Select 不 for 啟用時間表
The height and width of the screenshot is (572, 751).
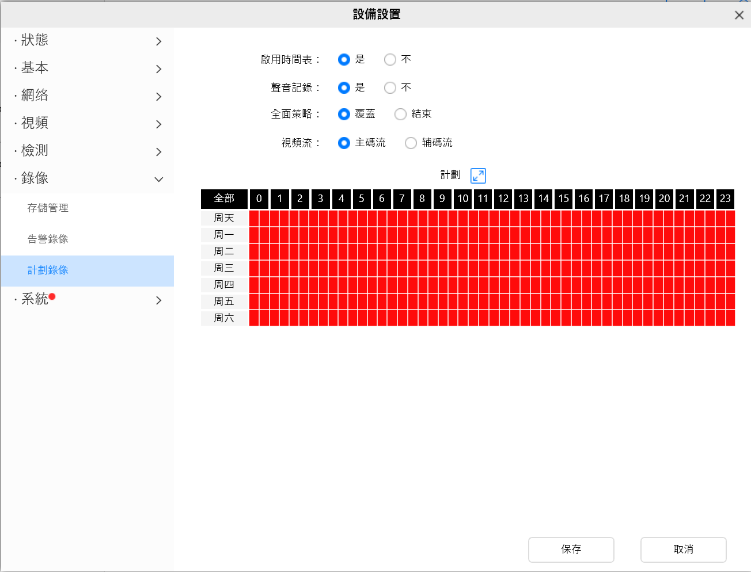pos(390,59)
